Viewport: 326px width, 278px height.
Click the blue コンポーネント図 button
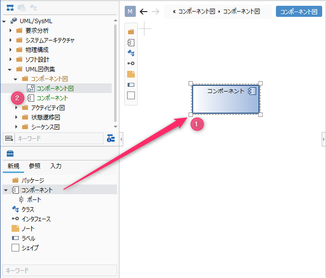(x=299, y=12)
